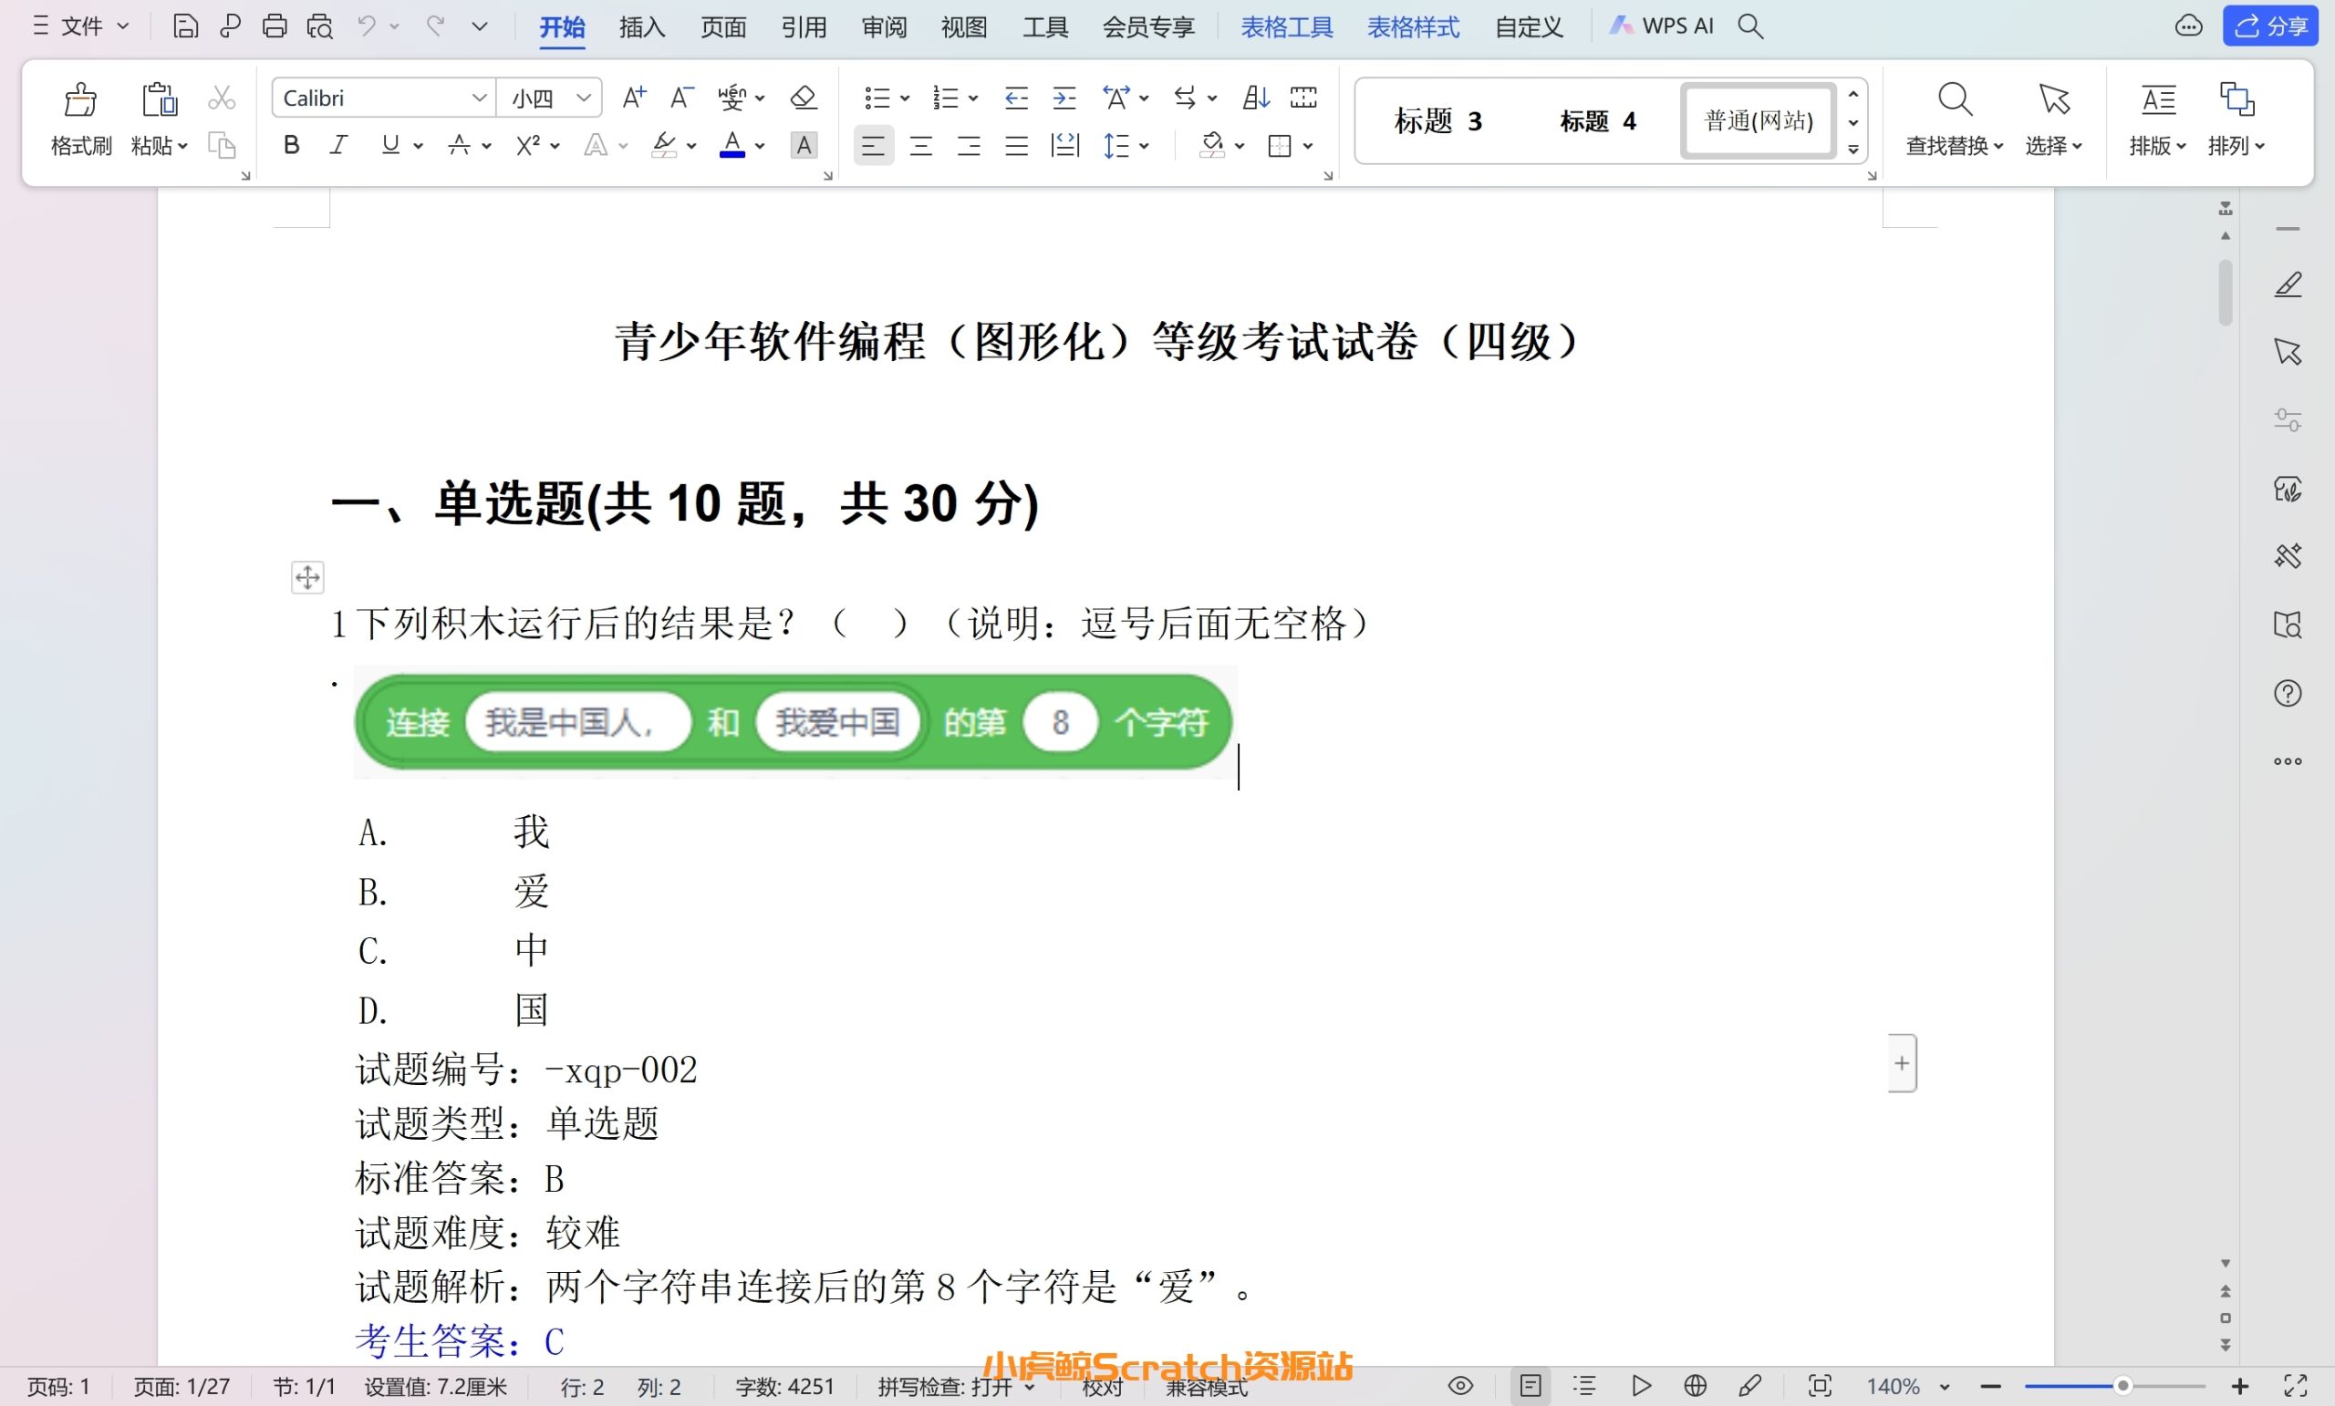2335x1406 pixels.
Task: Toggle bold formatting
Action: tap(292, 145)
